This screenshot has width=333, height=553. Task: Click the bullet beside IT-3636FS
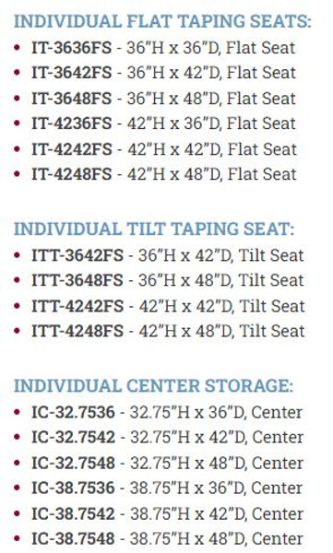point(17,47)
